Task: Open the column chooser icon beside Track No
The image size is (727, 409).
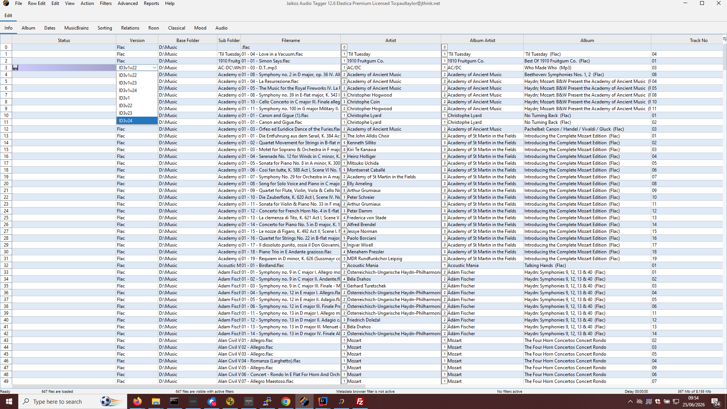Action: 724,39
